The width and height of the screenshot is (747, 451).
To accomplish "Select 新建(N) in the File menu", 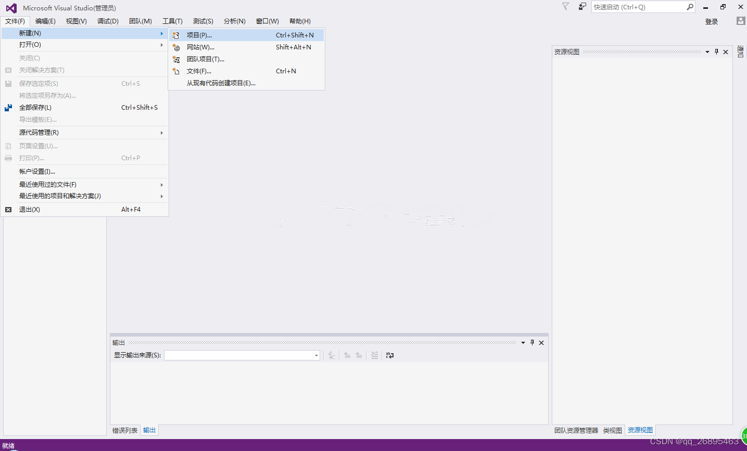I will [85, 33].
